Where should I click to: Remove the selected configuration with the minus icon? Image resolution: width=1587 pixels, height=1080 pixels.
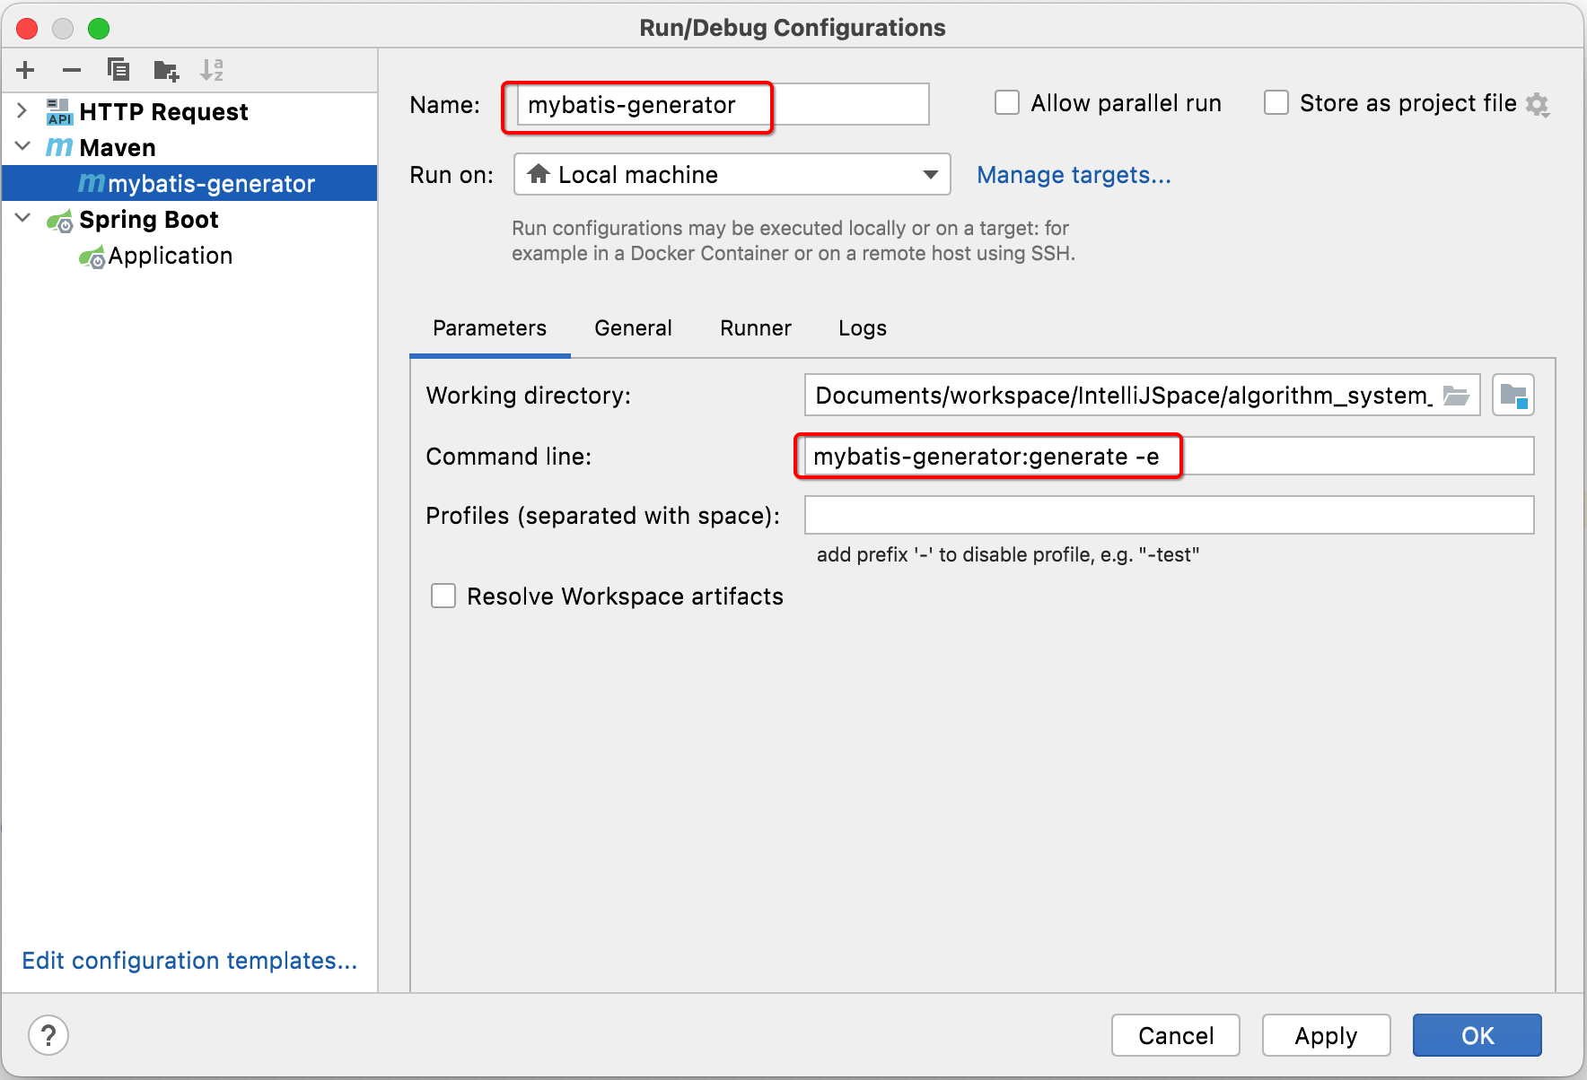(72, 70)
